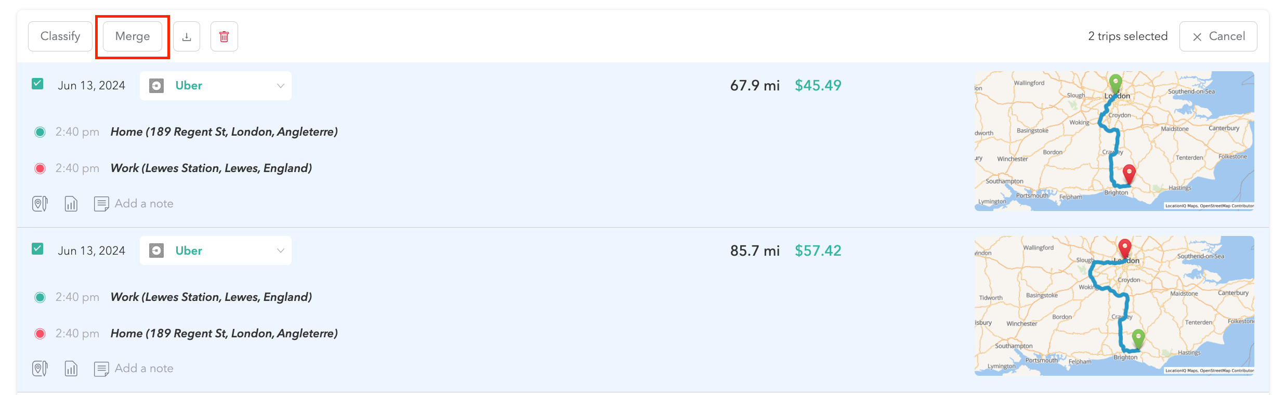Click the Uber logo in the first trip row
Viewport: 1285px width, 395px height.
coord(157,85)
